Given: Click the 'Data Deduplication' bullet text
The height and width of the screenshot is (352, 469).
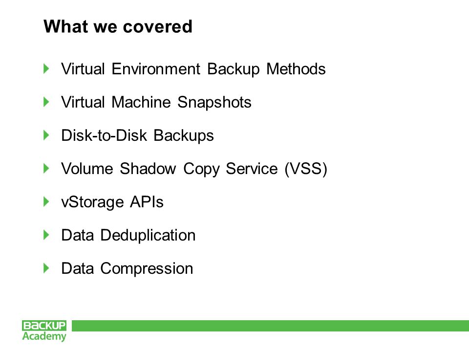Looking at the screenshot, I should (128, 236).
